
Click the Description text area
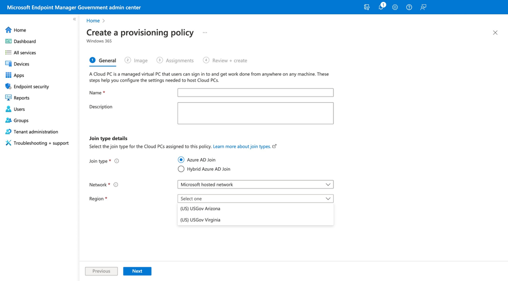pos(255,113)
